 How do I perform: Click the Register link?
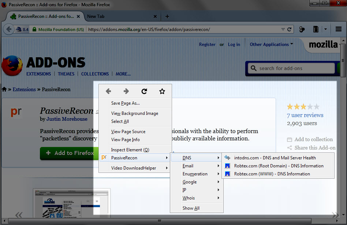[x=207, y=44]
